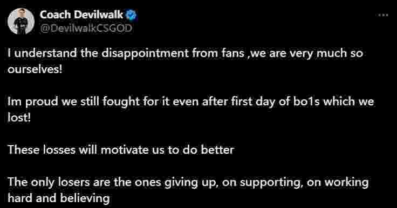Click the word 'working' at line end

tap(347, 183)
